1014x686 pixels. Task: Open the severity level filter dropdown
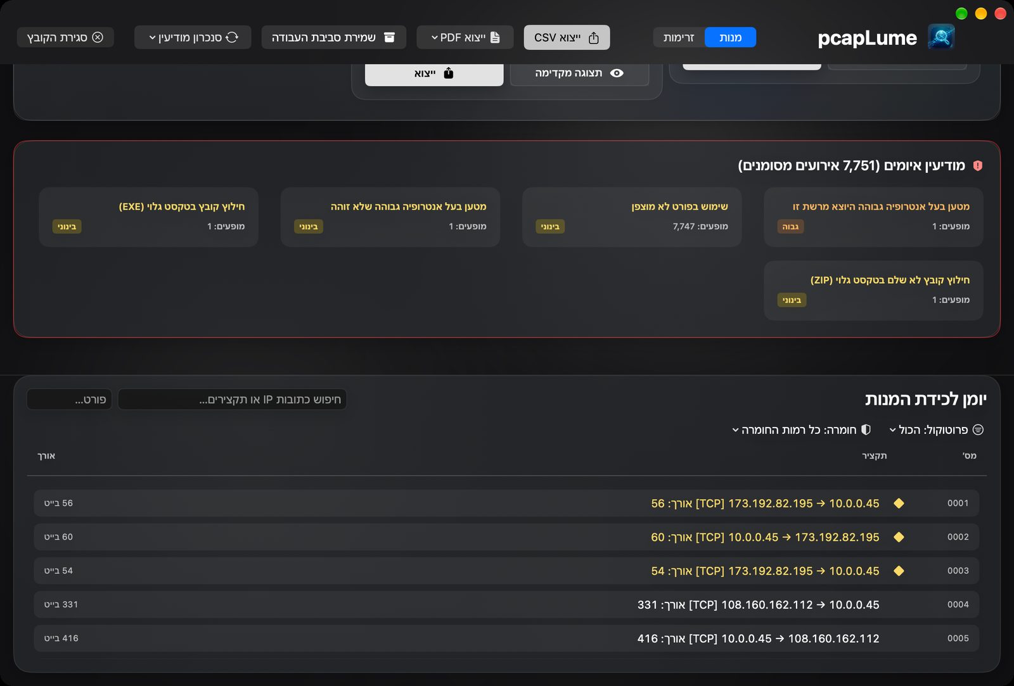802,429
